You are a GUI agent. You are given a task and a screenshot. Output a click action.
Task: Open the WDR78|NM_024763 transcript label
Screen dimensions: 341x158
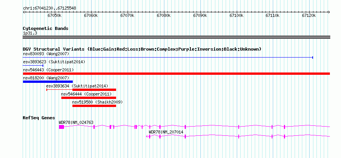pos(76,122)
